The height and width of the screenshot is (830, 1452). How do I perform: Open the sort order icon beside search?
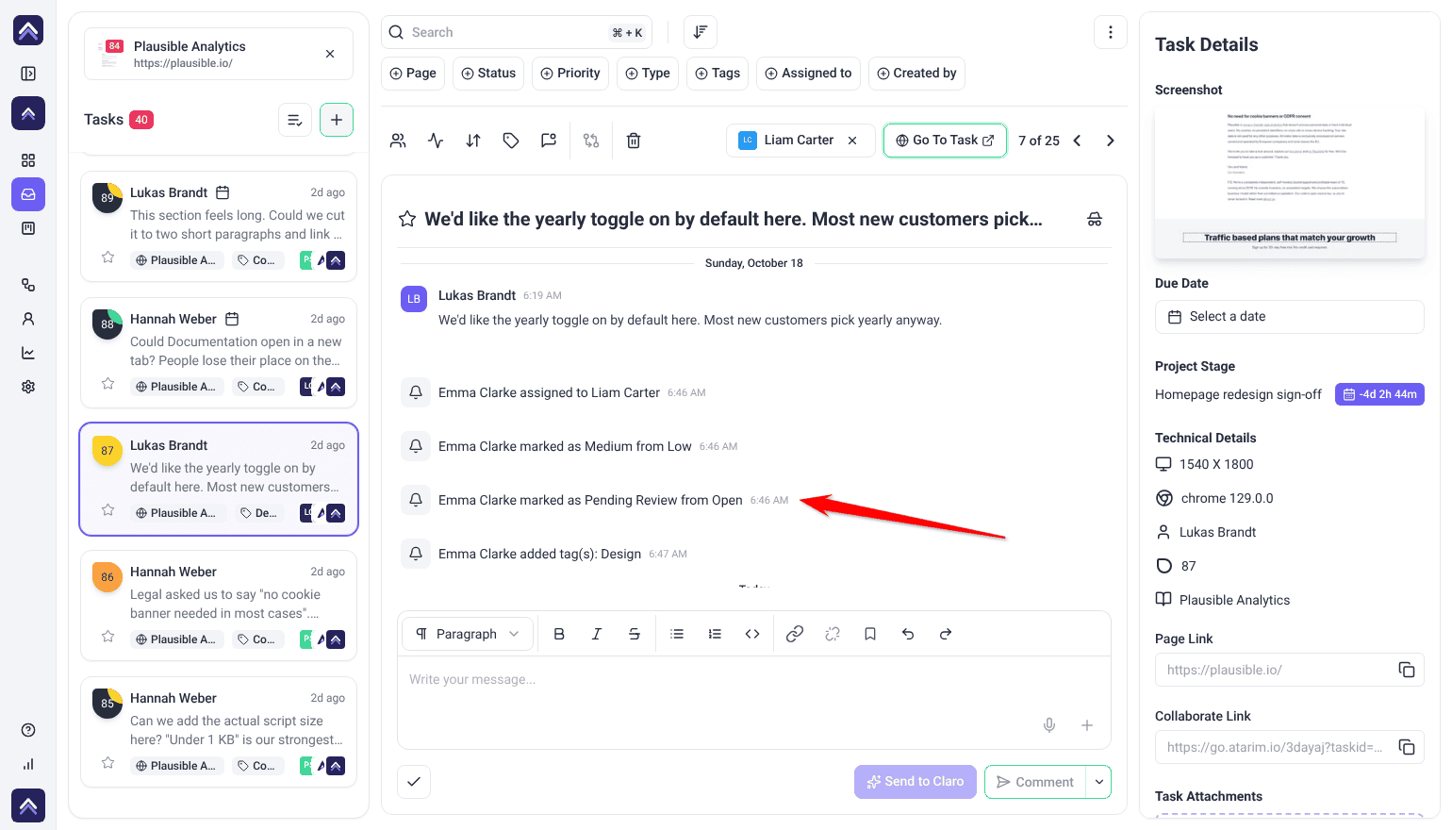click(x=701, y=32)
